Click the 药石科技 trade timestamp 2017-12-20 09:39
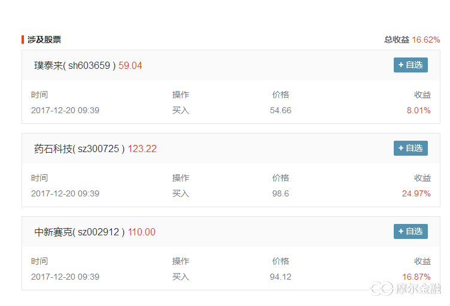This screenshot has height=306, width=450. pos(65,193)
